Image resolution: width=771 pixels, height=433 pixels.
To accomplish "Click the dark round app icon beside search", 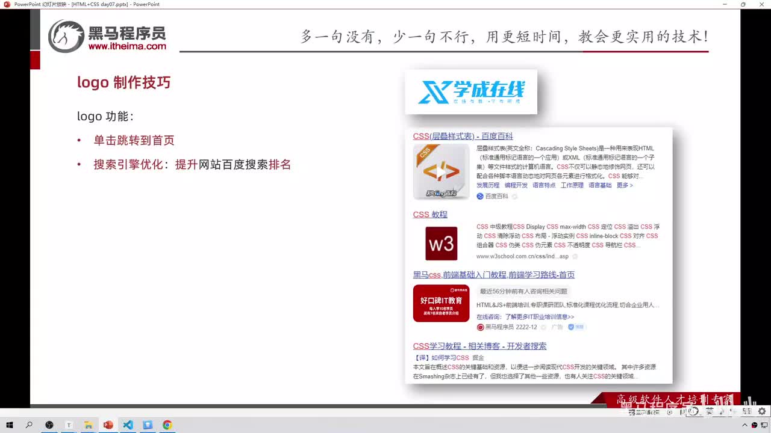I will tap(49, 425).
